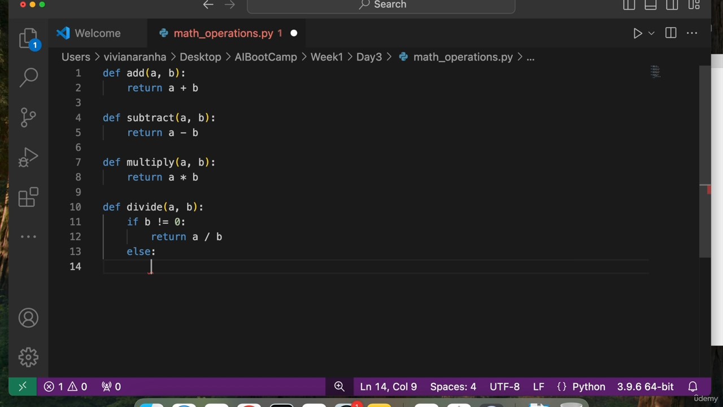The height and width of the screenshot is (407, 723).
Task: Click the Python file icon in breadcrumb
Action: [403, 57]
